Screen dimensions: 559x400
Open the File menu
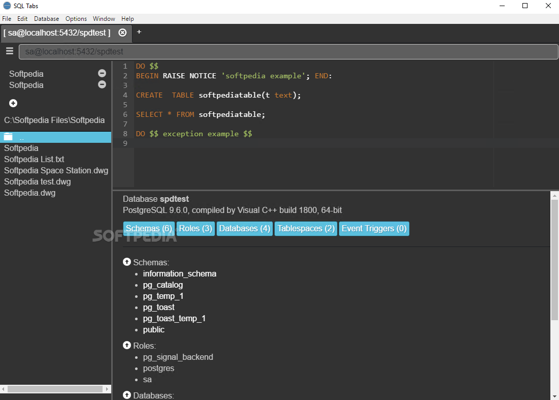tap(7, 19)
